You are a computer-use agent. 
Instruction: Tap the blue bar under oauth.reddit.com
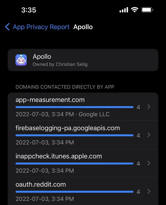click(74, 192)
